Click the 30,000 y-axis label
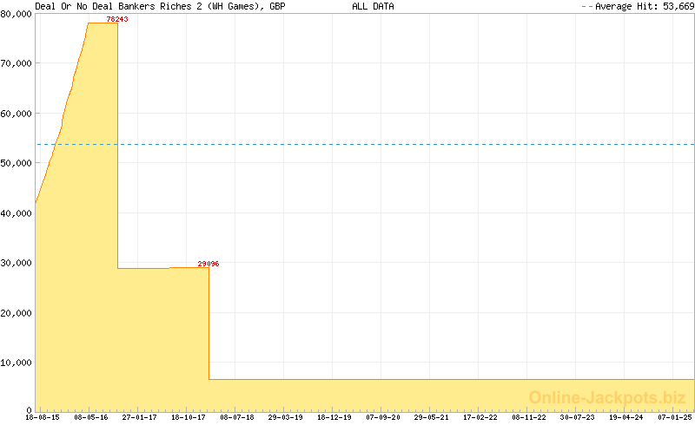Viewport: 695px width, 425px height. click(17, 263)
